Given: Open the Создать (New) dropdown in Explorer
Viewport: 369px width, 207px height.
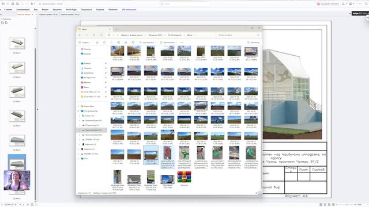Looking at the screenshot, I should click(84, 43).
